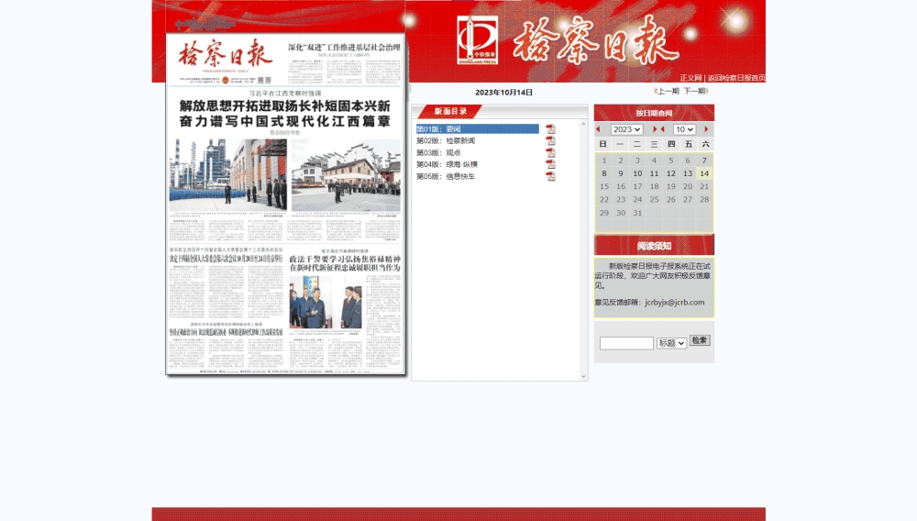Click the feedback email jcrbyjx@jcrb.com

point(674,303)
